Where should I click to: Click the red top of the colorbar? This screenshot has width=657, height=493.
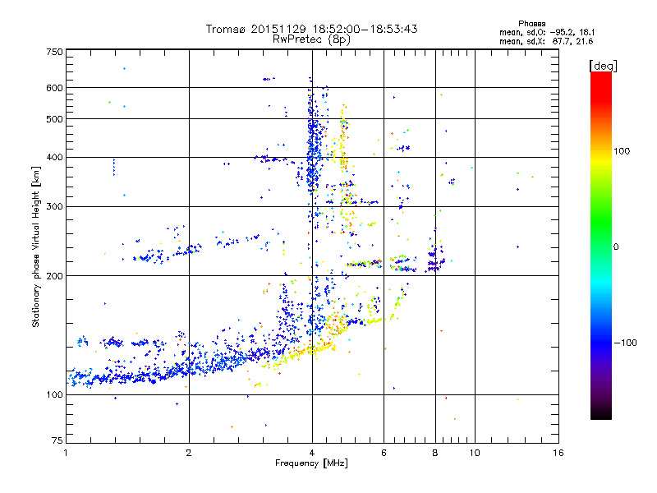coord(601,78)
